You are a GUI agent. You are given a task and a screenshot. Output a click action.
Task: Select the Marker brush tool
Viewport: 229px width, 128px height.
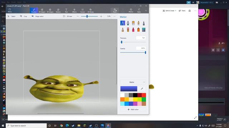[x=122, y=23]
